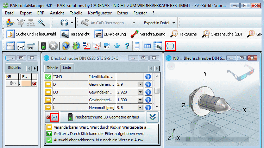
Task: Click the scroll-down arrow of variable list
Action: [x=157, y=107]
